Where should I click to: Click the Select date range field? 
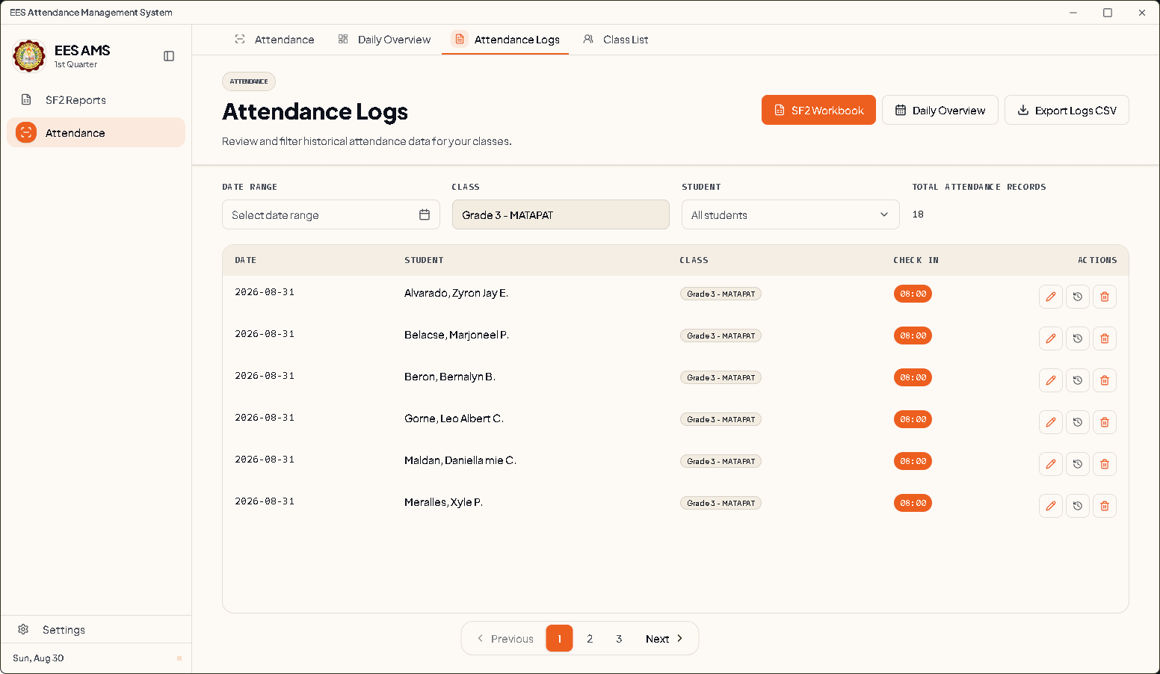(331, 214)
